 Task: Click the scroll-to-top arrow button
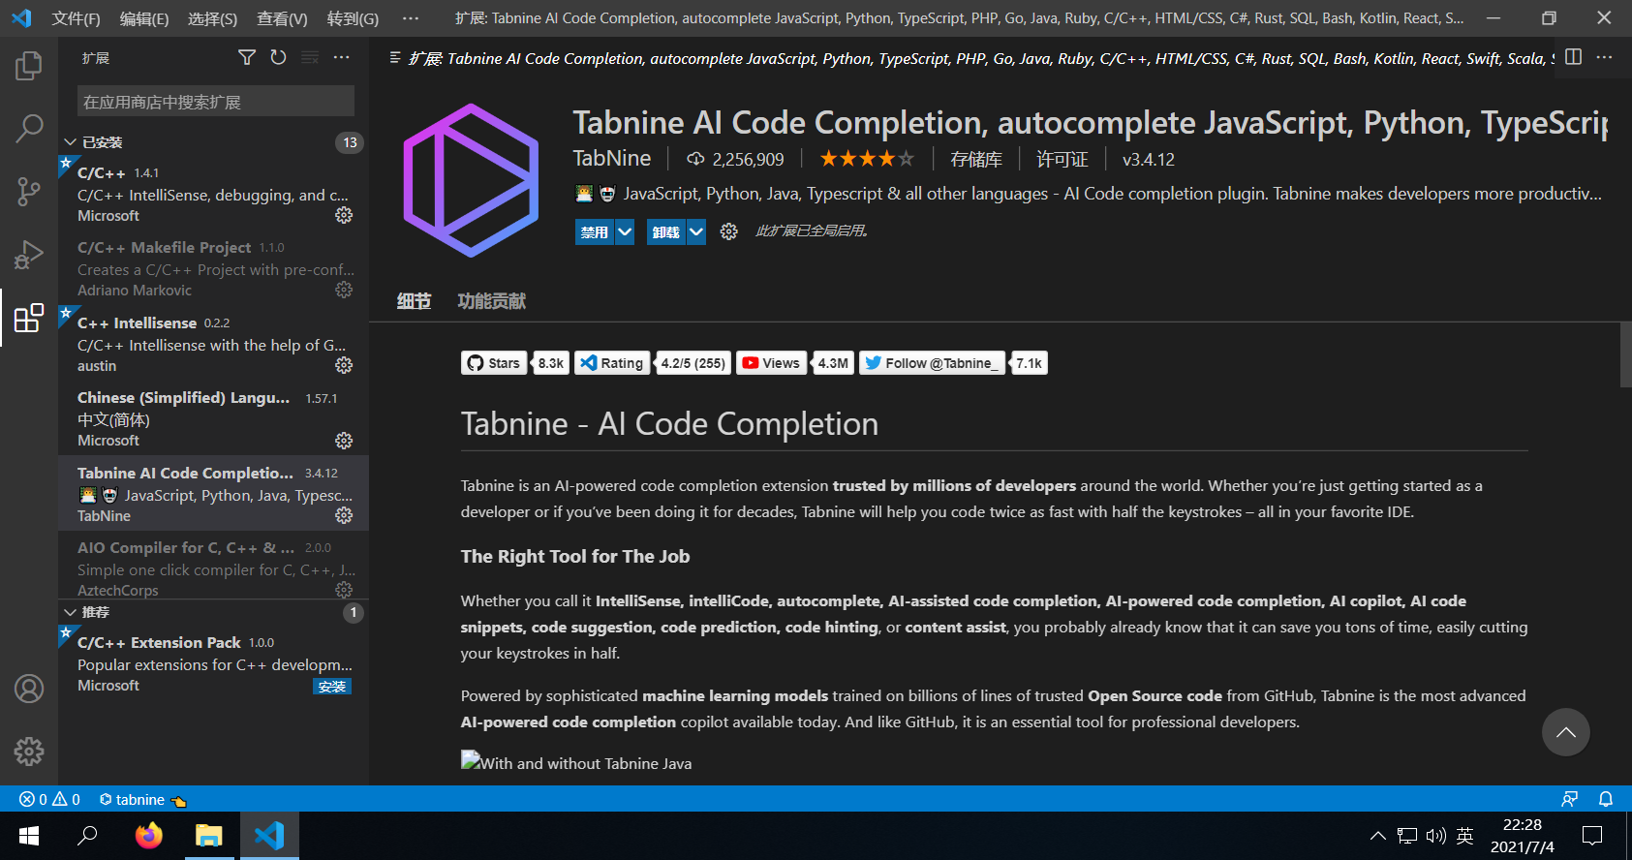click(1566, 732)
